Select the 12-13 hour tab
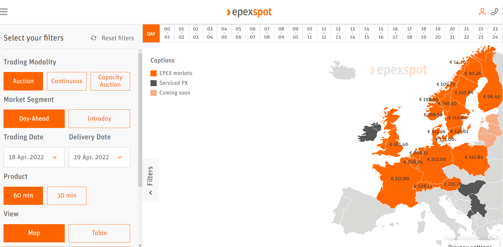 338,33
